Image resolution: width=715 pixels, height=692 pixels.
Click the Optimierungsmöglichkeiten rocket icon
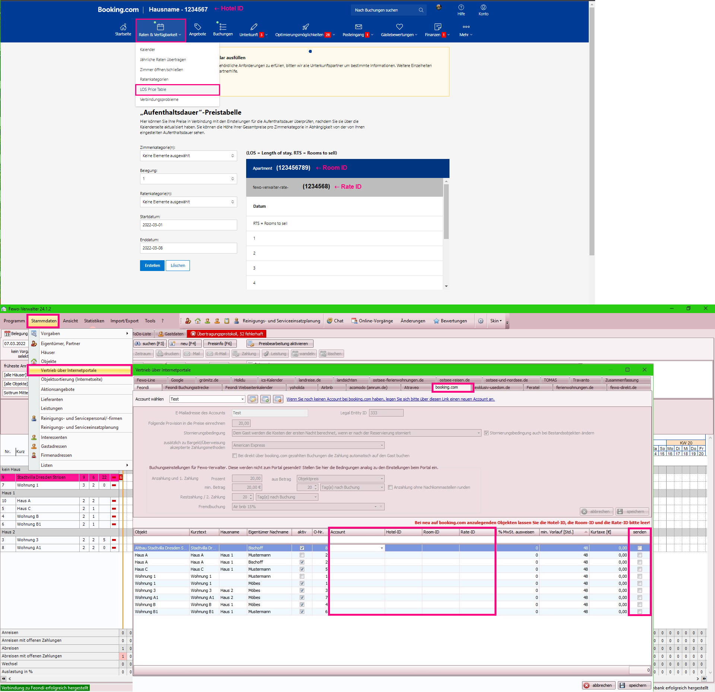(305, 27)
